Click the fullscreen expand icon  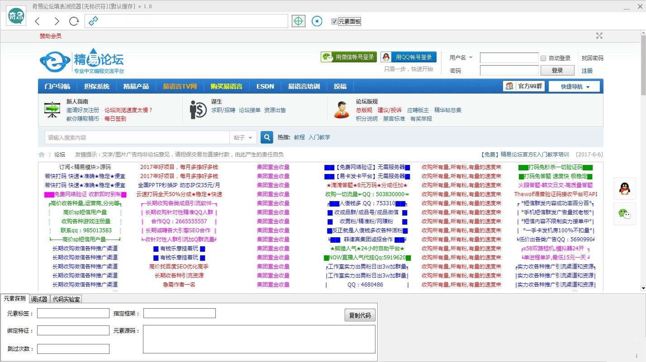click(x=599, y=36)
